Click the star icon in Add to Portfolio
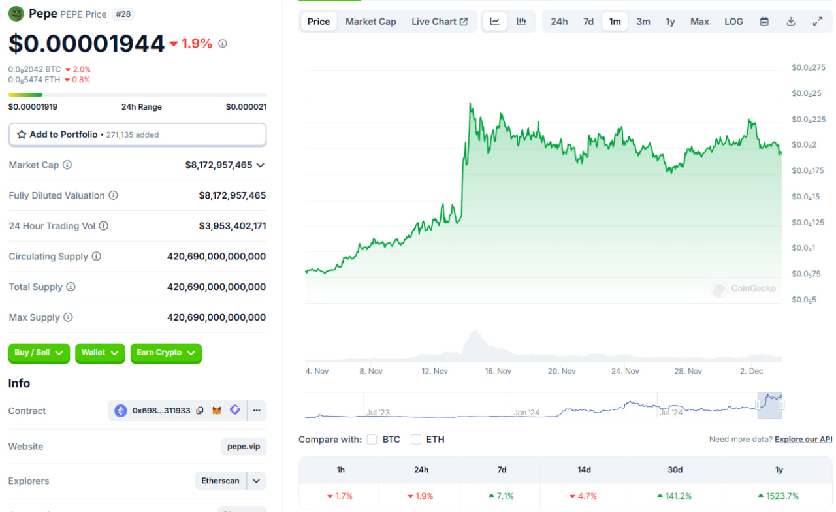The height and width of the screenshot is (512, 836). click(x=22, y=135)
